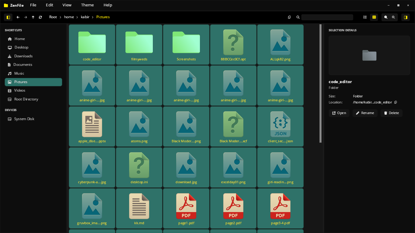Viewport: 415px width, 233px height.
Task: Select the Screenshots folder
Action: click(186, 45)
